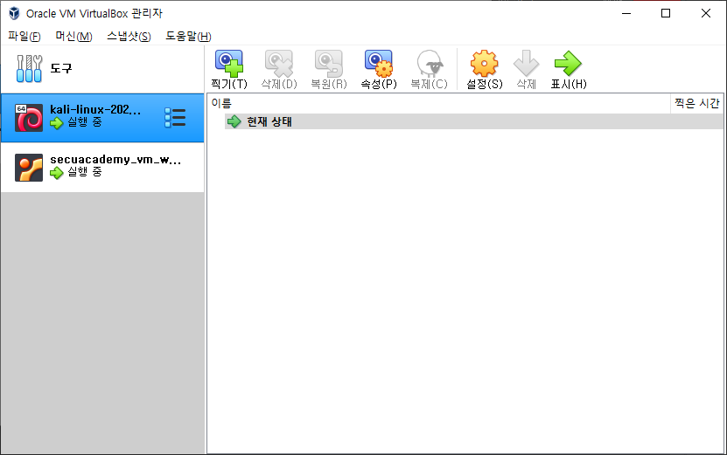This screenshot has height=455, width=727.
Task: Click the snapshot 삭제(D) delete icon
Action: point(279,64)
